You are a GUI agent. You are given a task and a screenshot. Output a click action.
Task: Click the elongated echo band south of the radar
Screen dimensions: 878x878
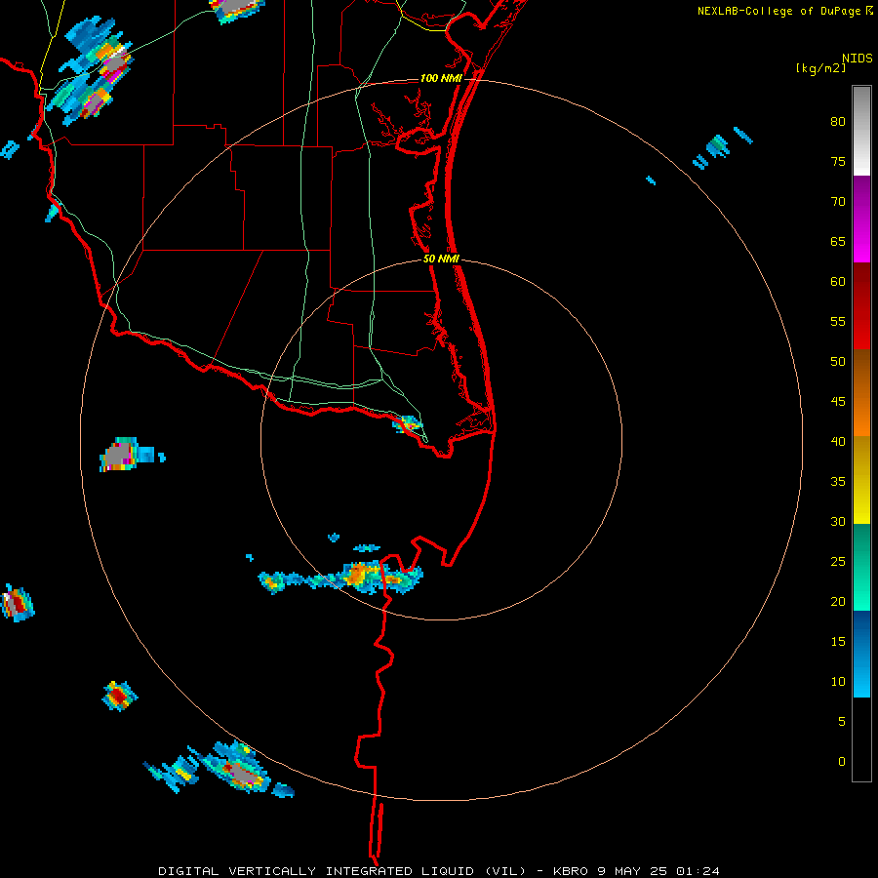click(340, 579)
